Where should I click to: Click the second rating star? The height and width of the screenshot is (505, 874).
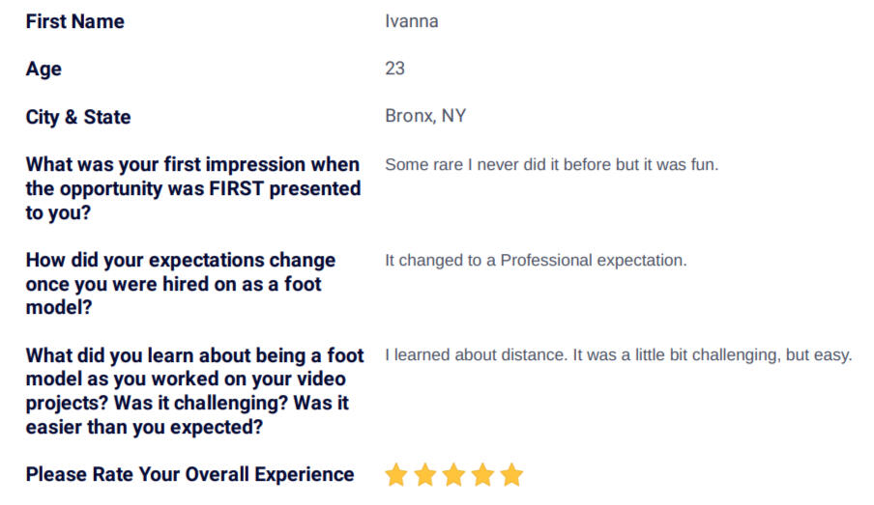click(x=425, y=475)
